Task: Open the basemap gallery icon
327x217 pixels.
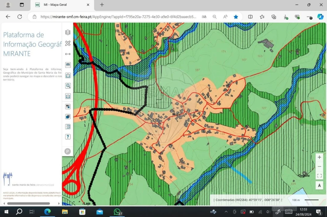Action: click(68, 106)
